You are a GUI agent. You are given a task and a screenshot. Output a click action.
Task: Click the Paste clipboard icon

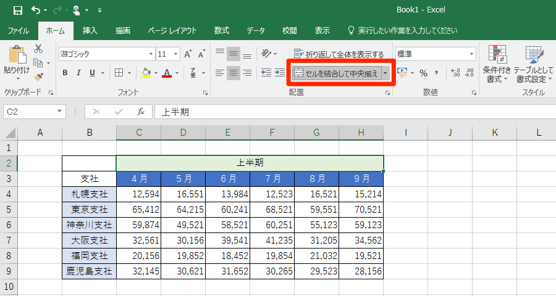(x=17, y=54)
